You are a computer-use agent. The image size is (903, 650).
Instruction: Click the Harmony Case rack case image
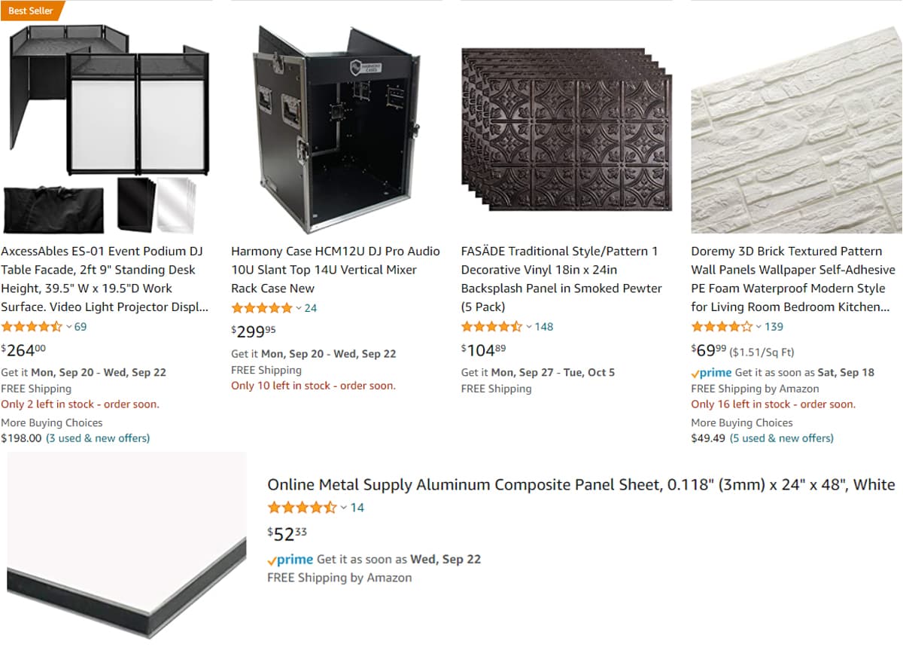click(336, 121)
